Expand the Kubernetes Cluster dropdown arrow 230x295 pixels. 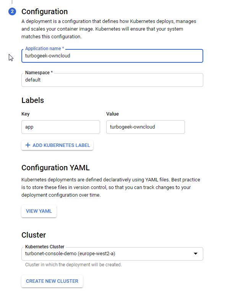tap(196, 254)
